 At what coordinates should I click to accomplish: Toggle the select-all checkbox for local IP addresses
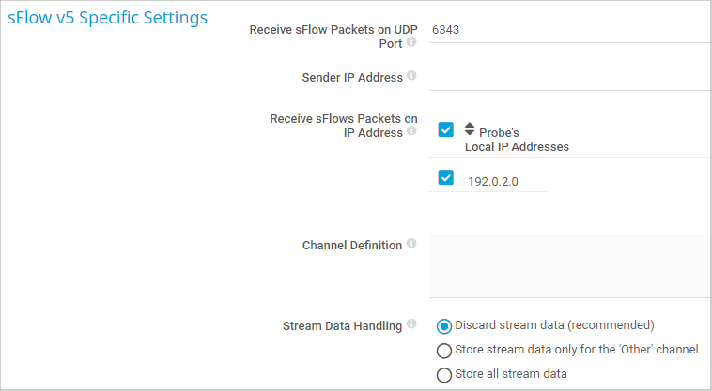click(x=446, y=130)
